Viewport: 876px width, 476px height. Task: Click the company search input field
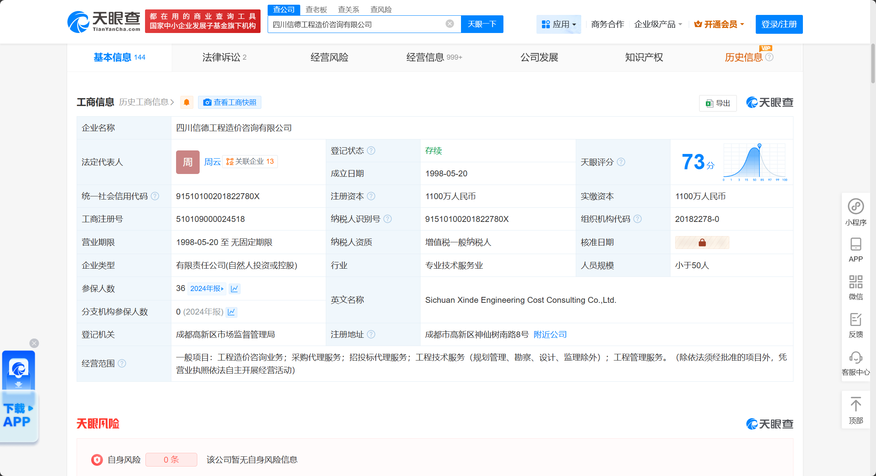tap(356, 24)
